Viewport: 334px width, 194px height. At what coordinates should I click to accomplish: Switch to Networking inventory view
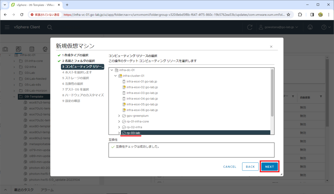point(45,49)
